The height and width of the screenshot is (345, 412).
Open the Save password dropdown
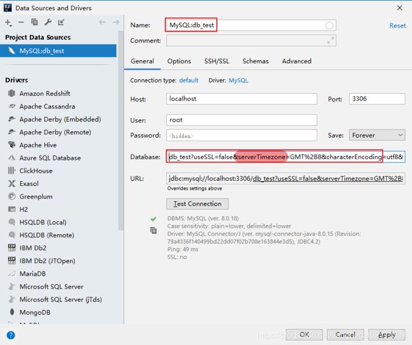click(x=377, y=136)
